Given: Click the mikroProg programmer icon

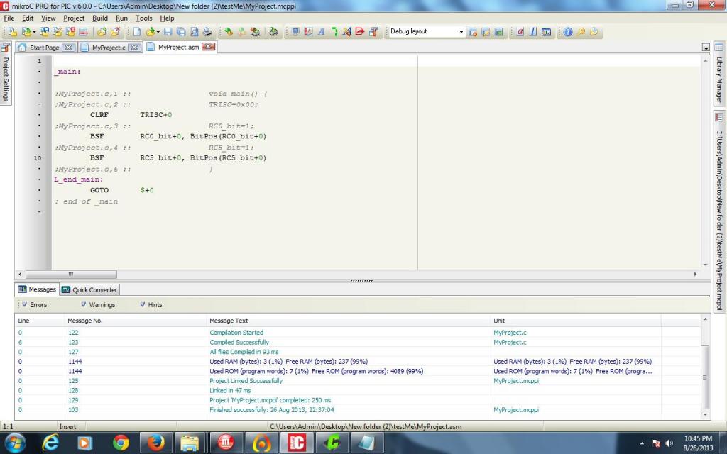Looking at the screenshot, I should pyautogui.click(x=273, y=31).
